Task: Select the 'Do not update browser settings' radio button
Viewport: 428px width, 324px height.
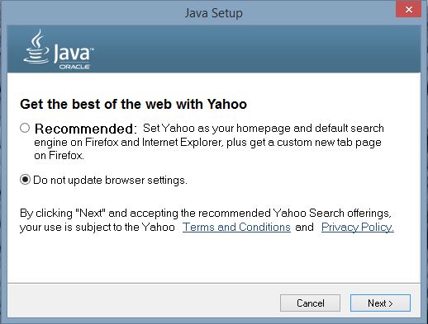Action: click(x=25, y=180)
